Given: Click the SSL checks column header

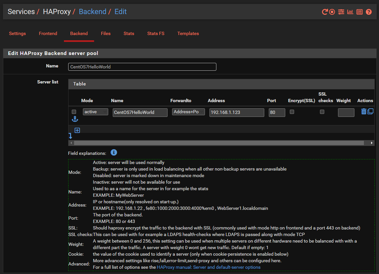Looking at the screenshot, I should pyautogui.click(x=326, y=97).
